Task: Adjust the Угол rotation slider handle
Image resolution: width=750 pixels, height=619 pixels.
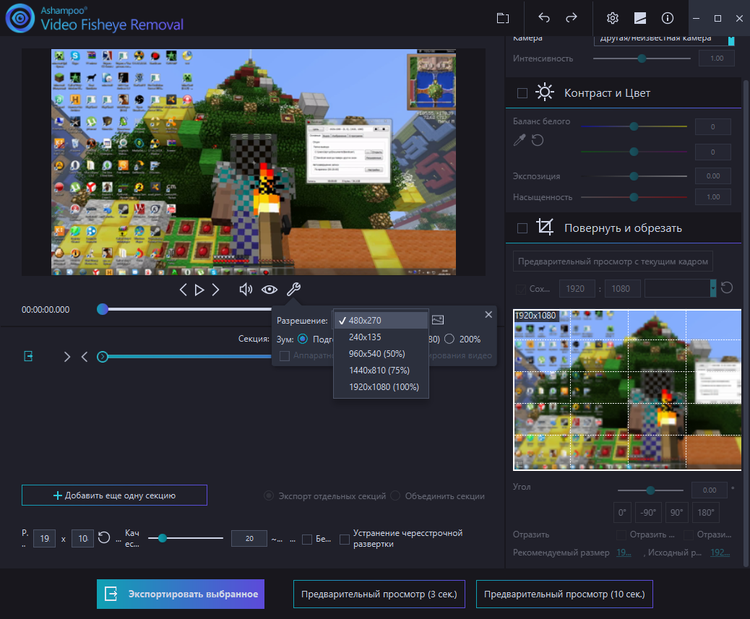Action: coord(650,490)
